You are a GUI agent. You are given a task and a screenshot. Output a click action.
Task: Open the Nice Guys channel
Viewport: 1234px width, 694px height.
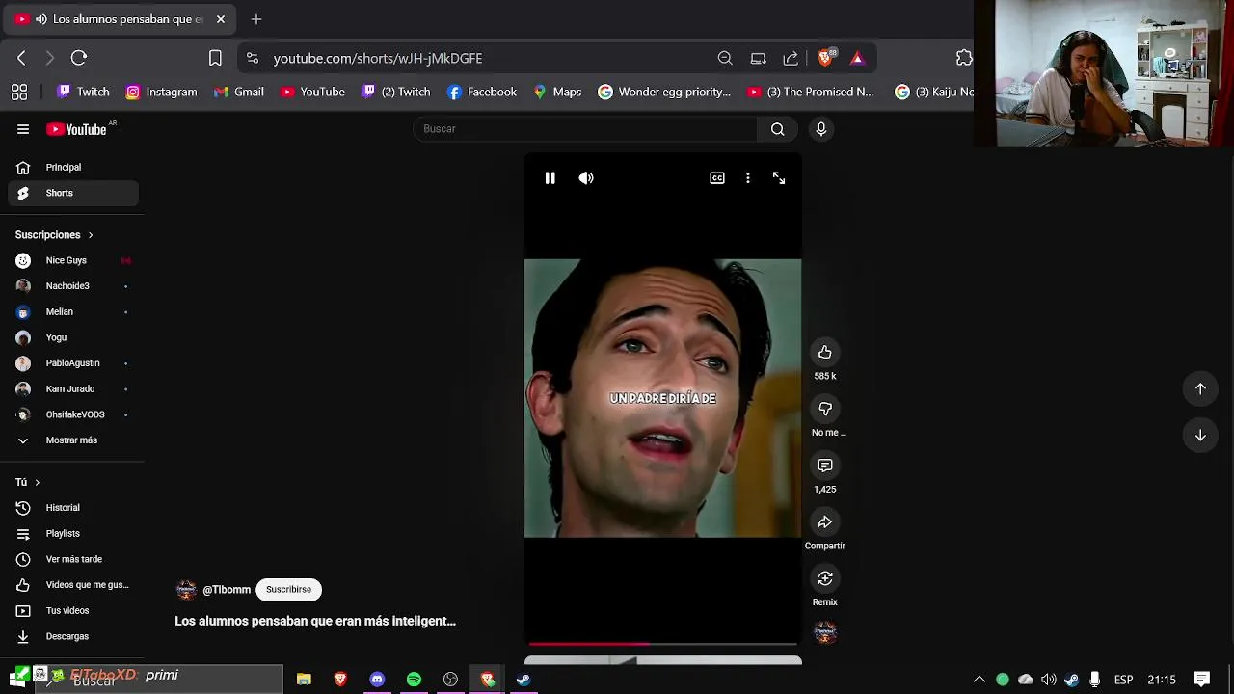73,260
